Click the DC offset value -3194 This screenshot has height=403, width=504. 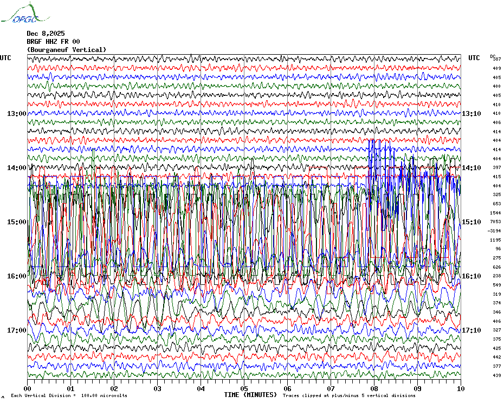(496, 231)
